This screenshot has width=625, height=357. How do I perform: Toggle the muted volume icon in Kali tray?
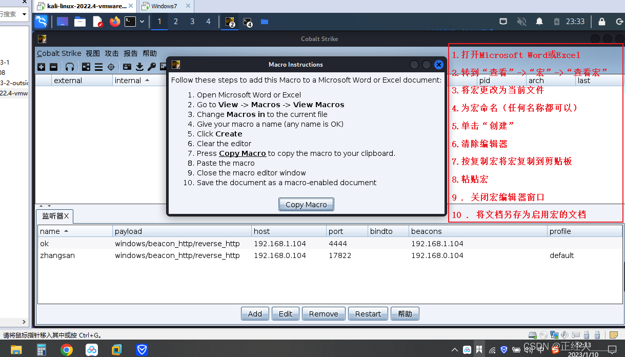tap(521, 22)
